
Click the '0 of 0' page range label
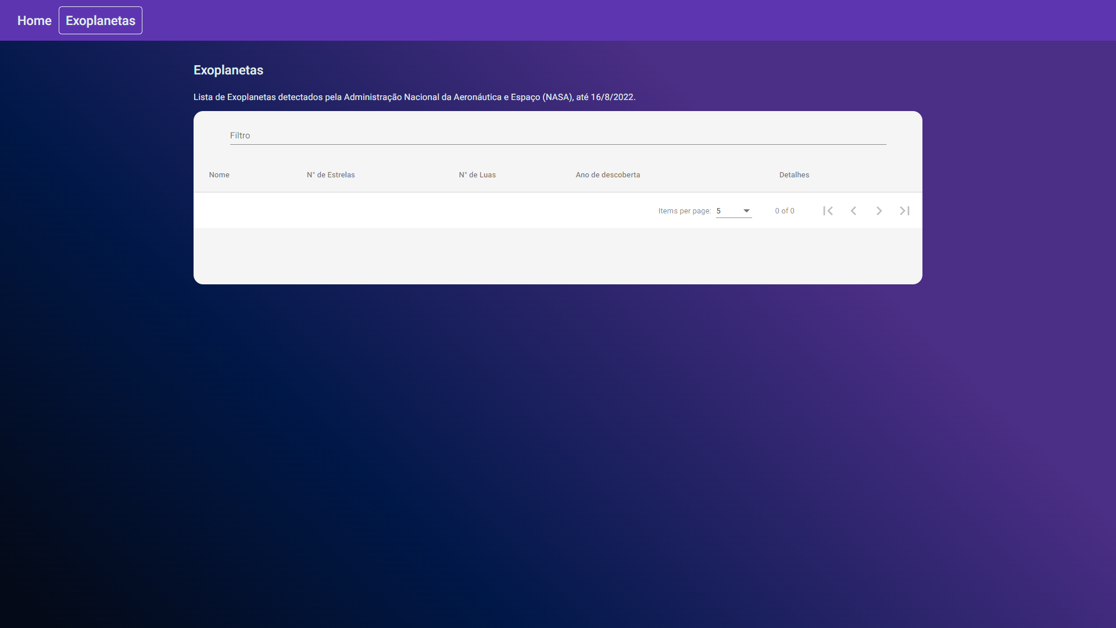coord(785,211)
